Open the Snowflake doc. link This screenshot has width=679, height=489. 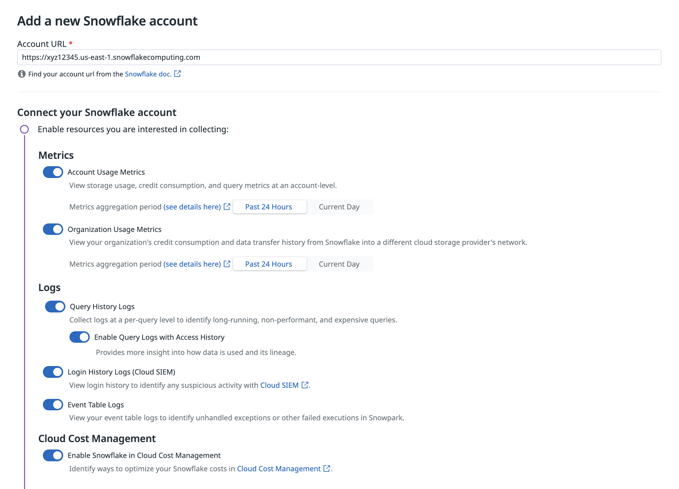pos(148,74)
